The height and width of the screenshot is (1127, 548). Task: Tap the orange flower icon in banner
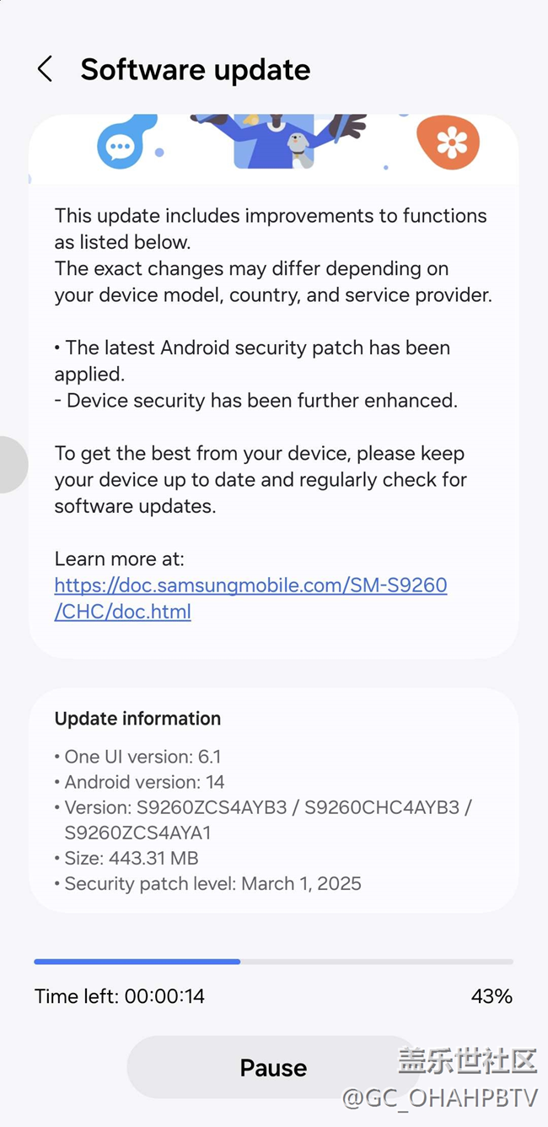(451, 143)
